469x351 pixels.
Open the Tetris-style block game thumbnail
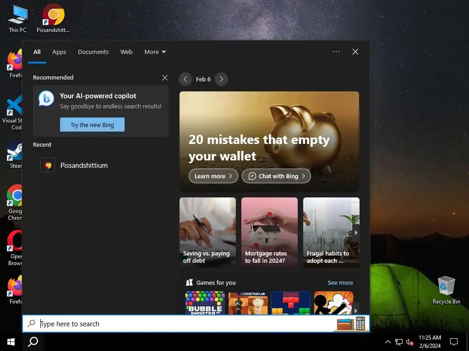point(291,303)
